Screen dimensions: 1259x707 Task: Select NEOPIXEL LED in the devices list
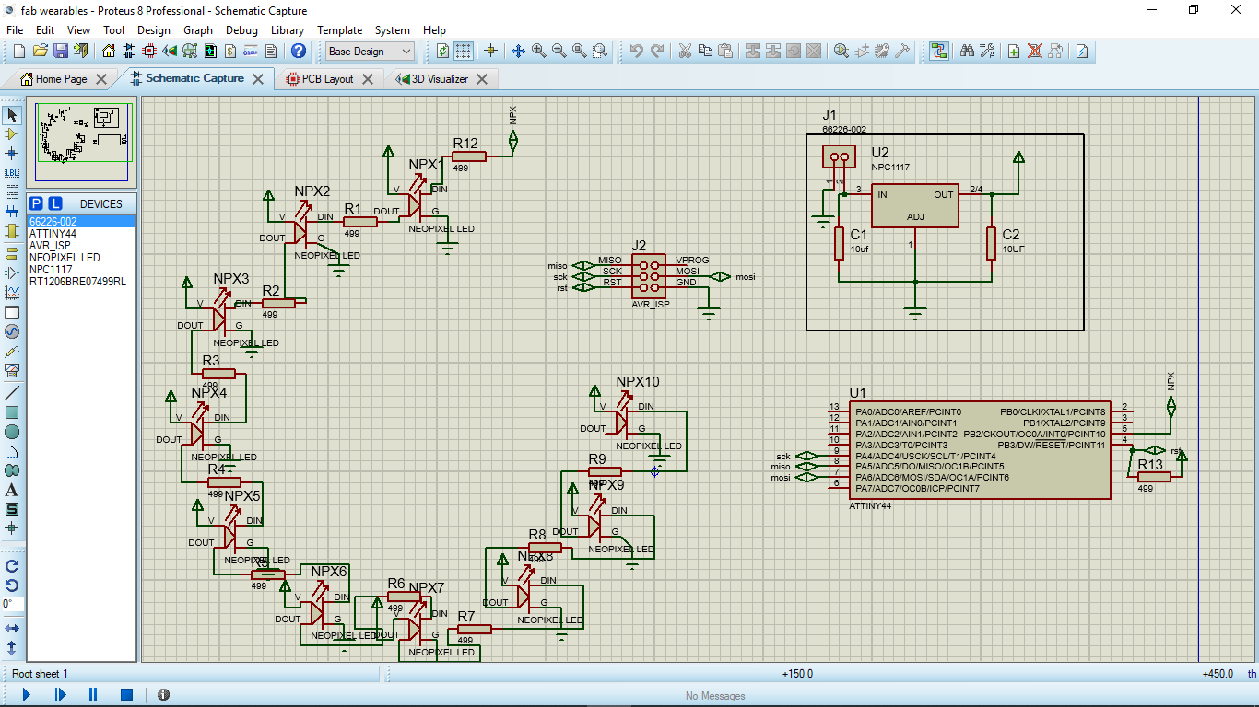pos(65,258)
